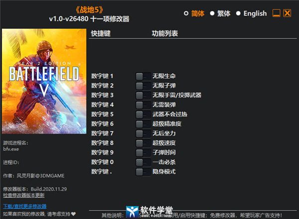The width and height of the screenshot is (299, 219).
Task: Switch on 超级精准度 super accuracy
Action: click(x=143, y=124)
